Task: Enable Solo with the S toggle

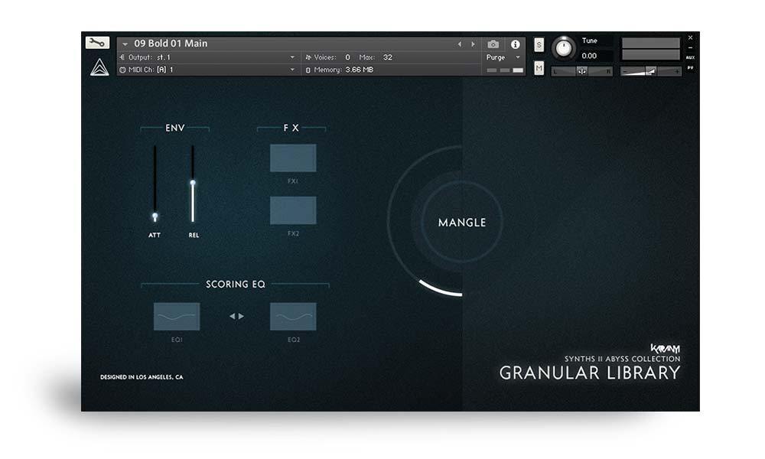Action: click(x=539, y=45)
